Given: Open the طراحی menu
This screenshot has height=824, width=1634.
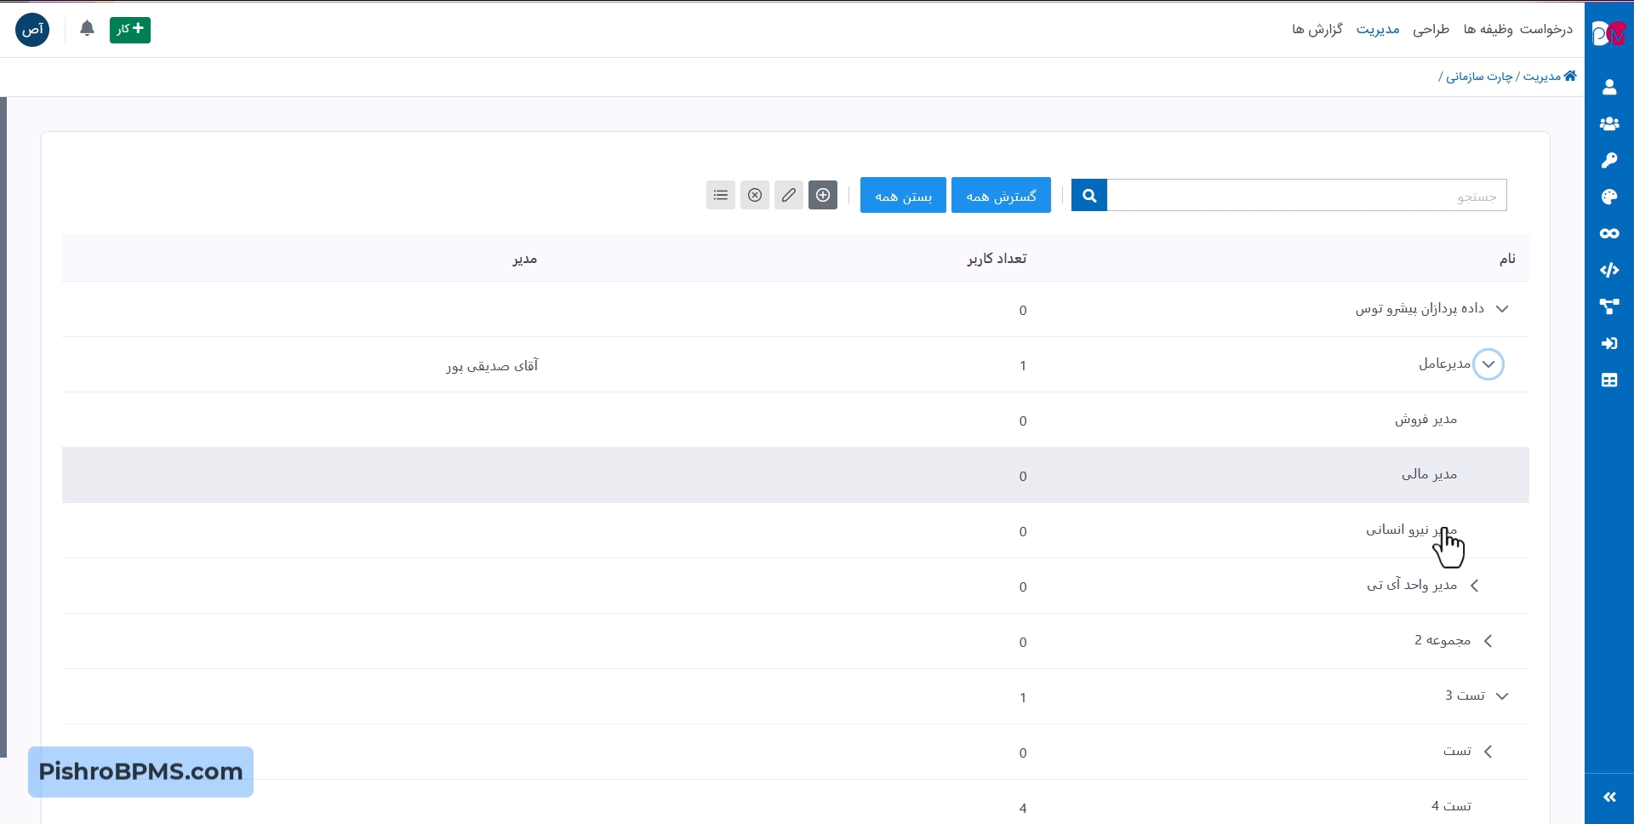Looking at the screenshot, I should point(1431,30).
